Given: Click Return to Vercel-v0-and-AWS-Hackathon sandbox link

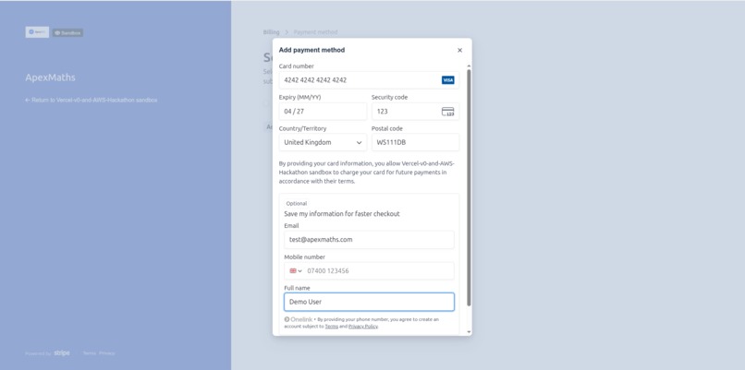Looking at the screenshot, I should (x=92, y=100).
